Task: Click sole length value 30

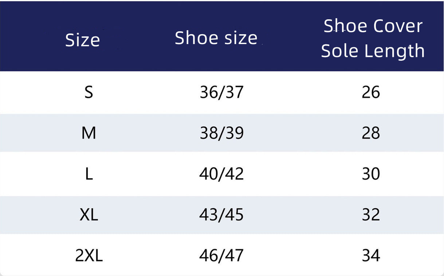Action: [x=371, y=174]
